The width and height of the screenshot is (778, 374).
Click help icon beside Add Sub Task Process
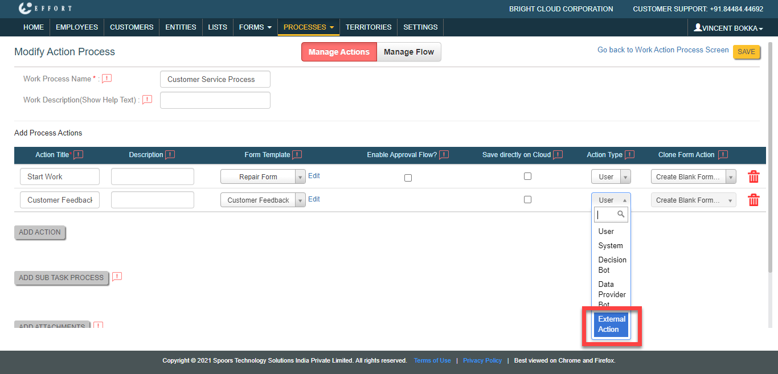[117, 277]
